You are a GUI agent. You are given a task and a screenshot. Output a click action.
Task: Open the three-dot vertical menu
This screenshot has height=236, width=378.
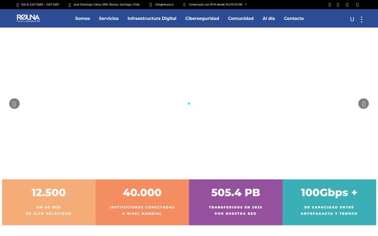(x=361, y=19)
